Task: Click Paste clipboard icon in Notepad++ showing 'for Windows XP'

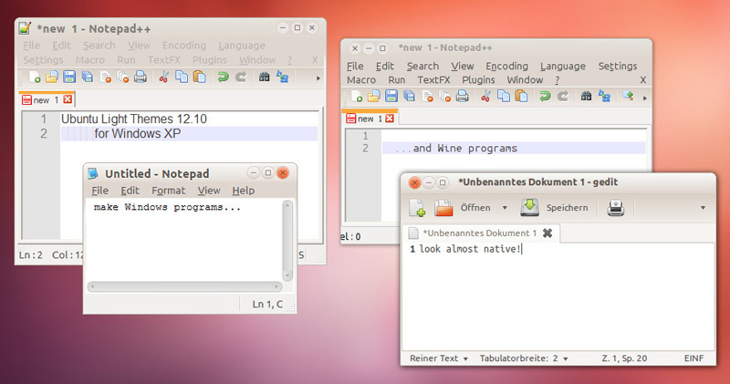Action: coord(199,77)
